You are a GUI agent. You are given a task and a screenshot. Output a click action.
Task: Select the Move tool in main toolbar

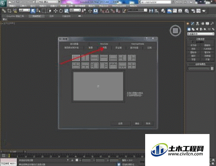[56, 11]
